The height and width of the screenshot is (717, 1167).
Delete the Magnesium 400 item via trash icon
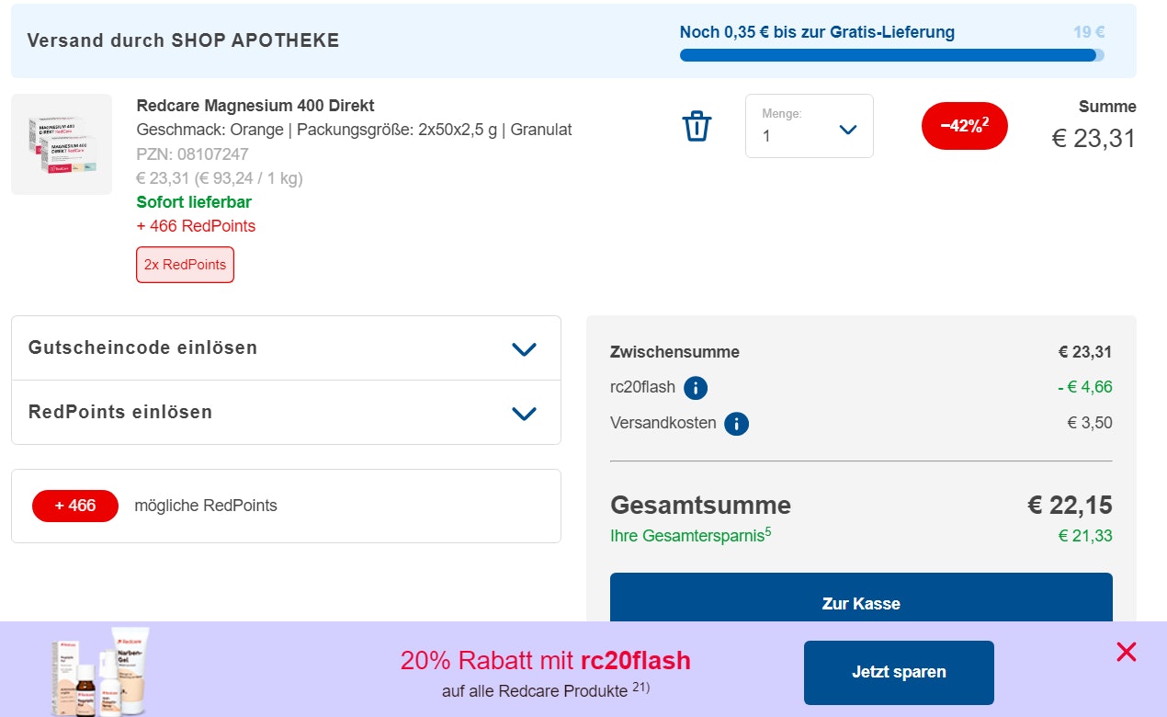697,126
